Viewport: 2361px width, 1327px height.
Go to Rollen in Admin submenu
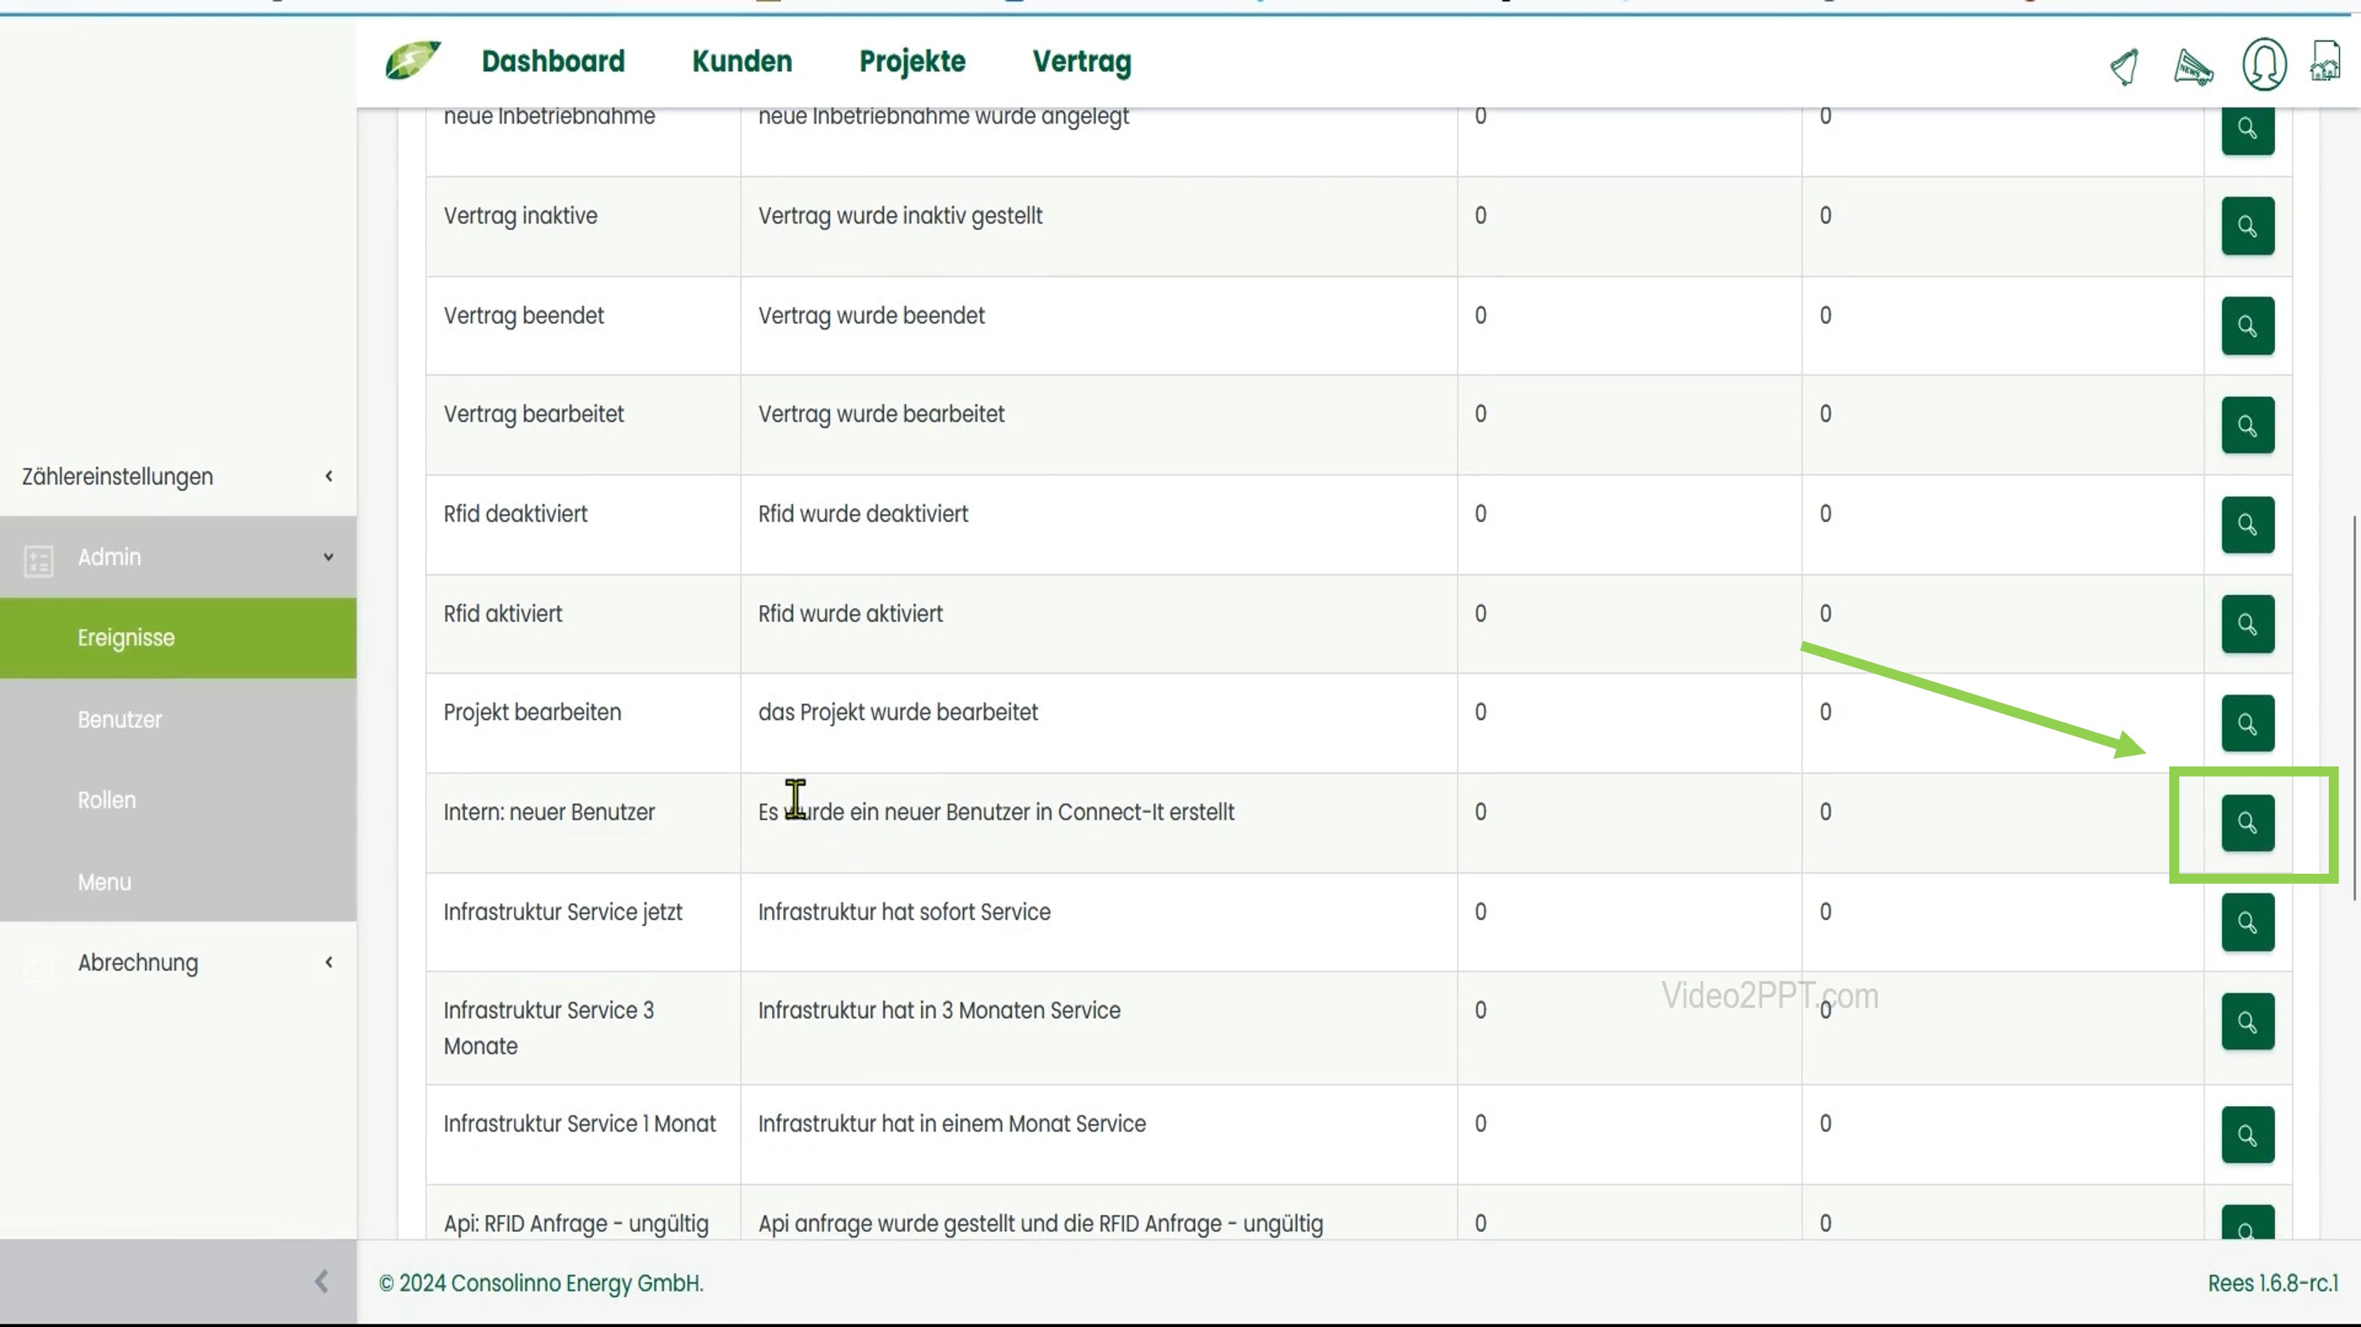pos(107,800)
